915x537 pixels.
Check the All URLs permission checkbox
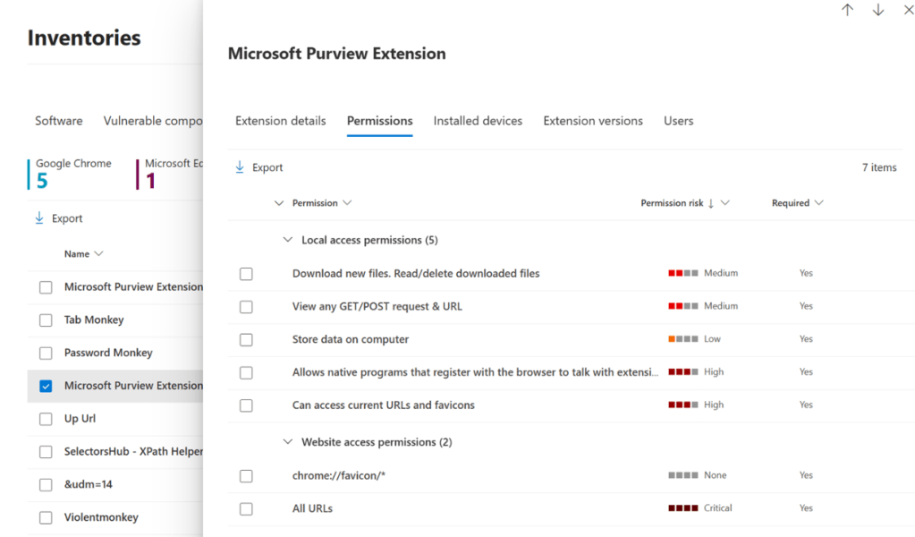point(246,508)
